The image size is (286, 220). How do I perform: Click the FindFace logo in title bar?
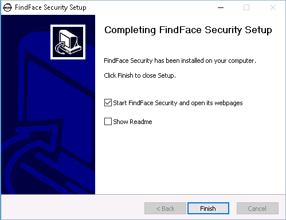pyautogui.click(x=7, y=7)
